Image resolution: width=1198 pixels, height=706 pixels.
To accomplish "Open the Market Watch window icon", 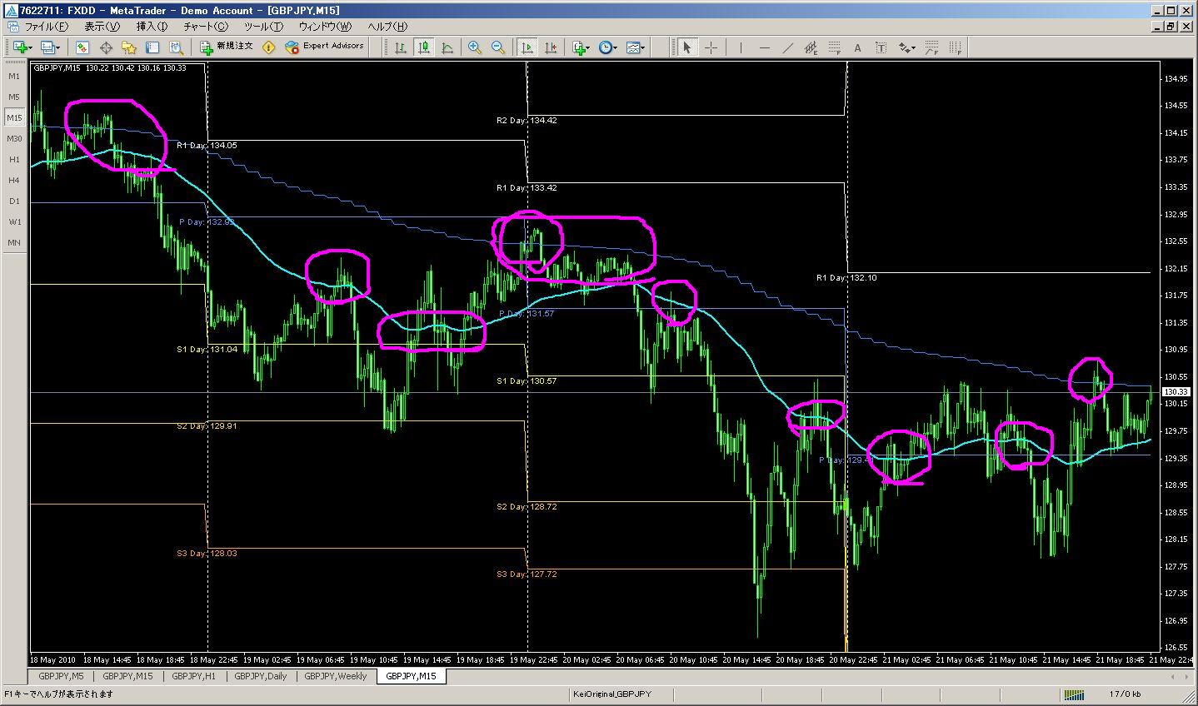I will (x=82, y=47).
